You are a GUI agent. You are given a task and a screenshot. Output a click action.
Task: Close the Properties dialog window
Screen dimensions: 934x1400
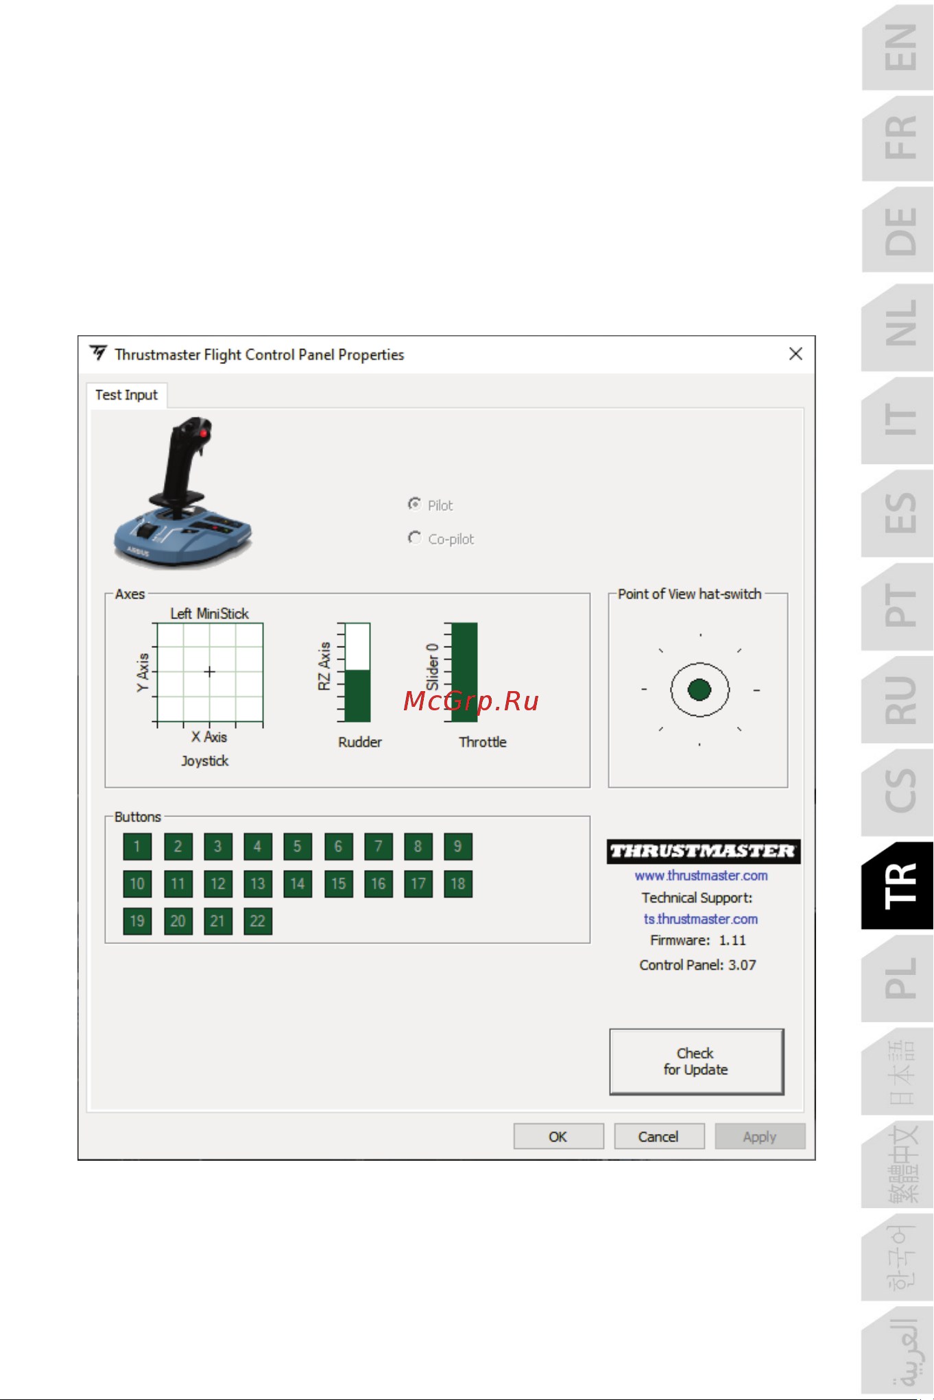pyautogui.click(x=795, y=354)
